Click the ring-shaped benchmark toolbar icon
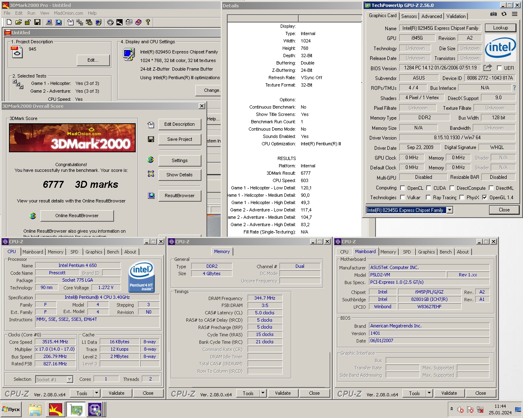 pyautogui.click(x=110, y=22)
